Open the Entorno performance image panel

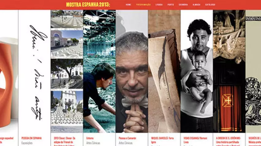[x=99, y=71]
